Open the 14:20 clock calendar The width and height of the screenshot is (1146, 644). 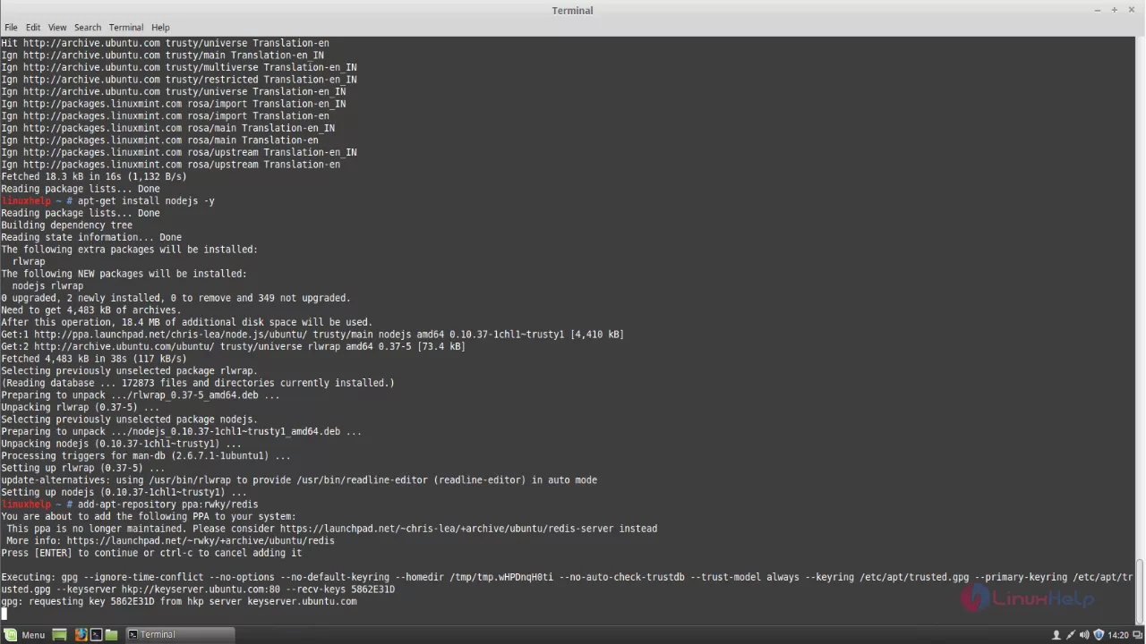click(x=1118, y=635)
